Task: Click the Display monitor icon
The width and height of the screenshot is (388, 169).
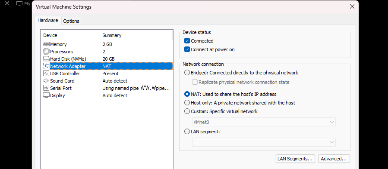Action: (46, 95)
